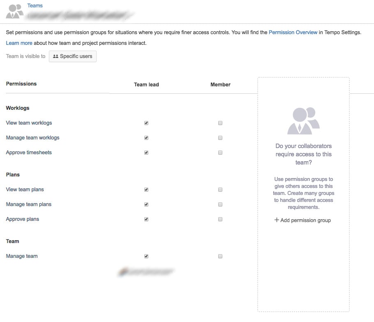Click the plus icon next to Add permission group
The image size is (374, 322).
[277, 220]
